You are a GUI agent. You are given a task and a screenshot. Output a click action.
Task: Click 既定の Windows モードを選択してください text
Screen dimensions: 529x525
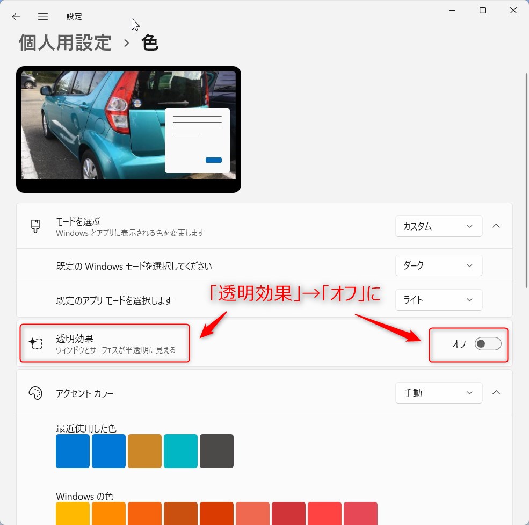click(134, 266)
